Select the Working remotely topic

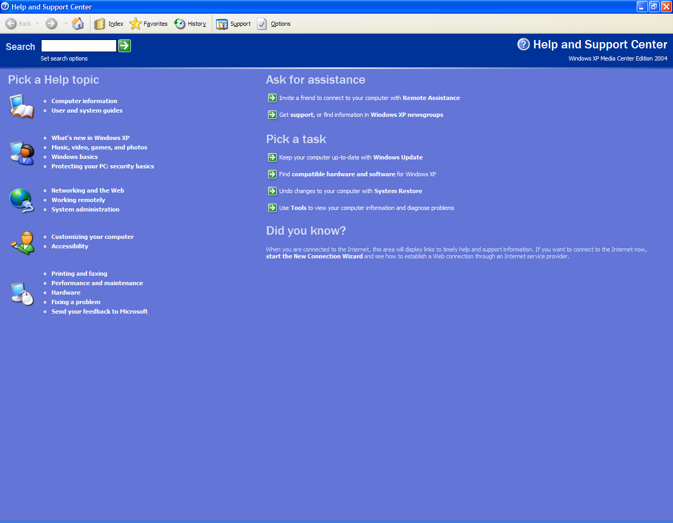[78, 200]
